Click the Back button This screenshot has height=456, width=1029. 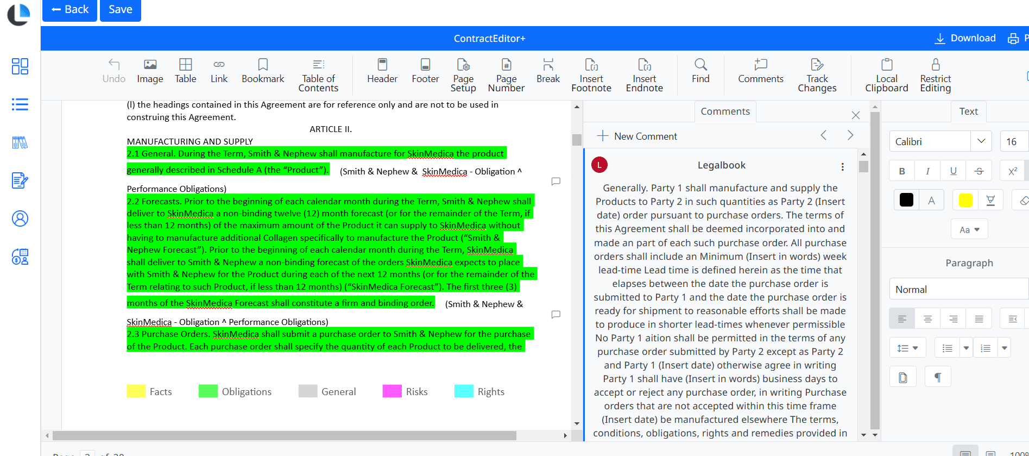tap(70, 10)
